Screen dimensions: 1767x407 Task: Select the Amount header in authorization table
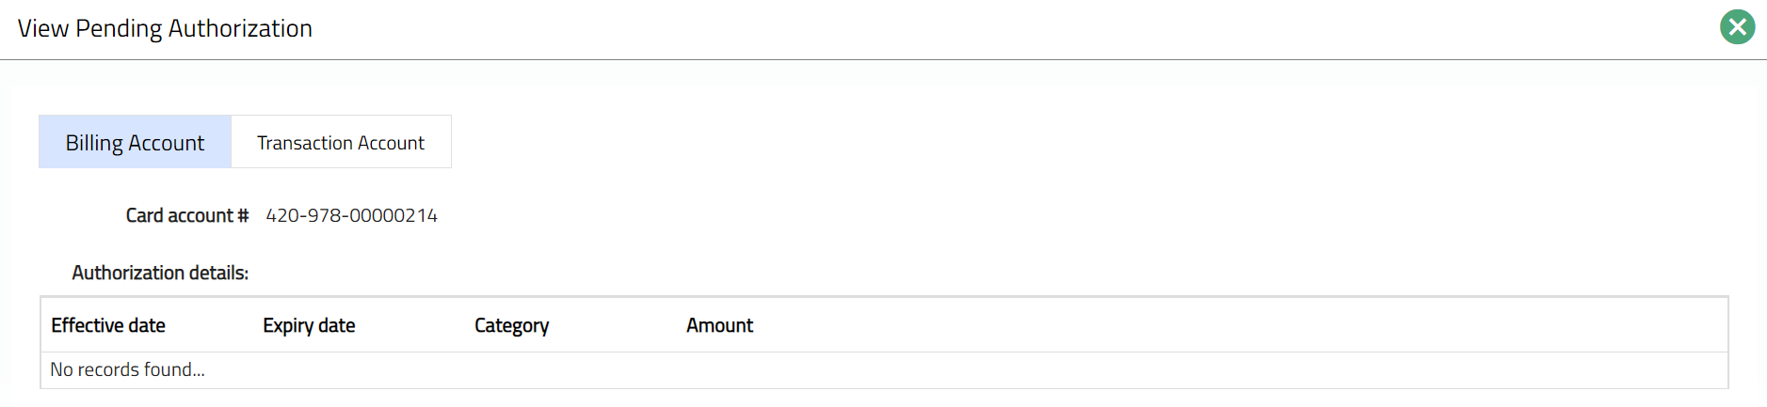pos(719,325)
